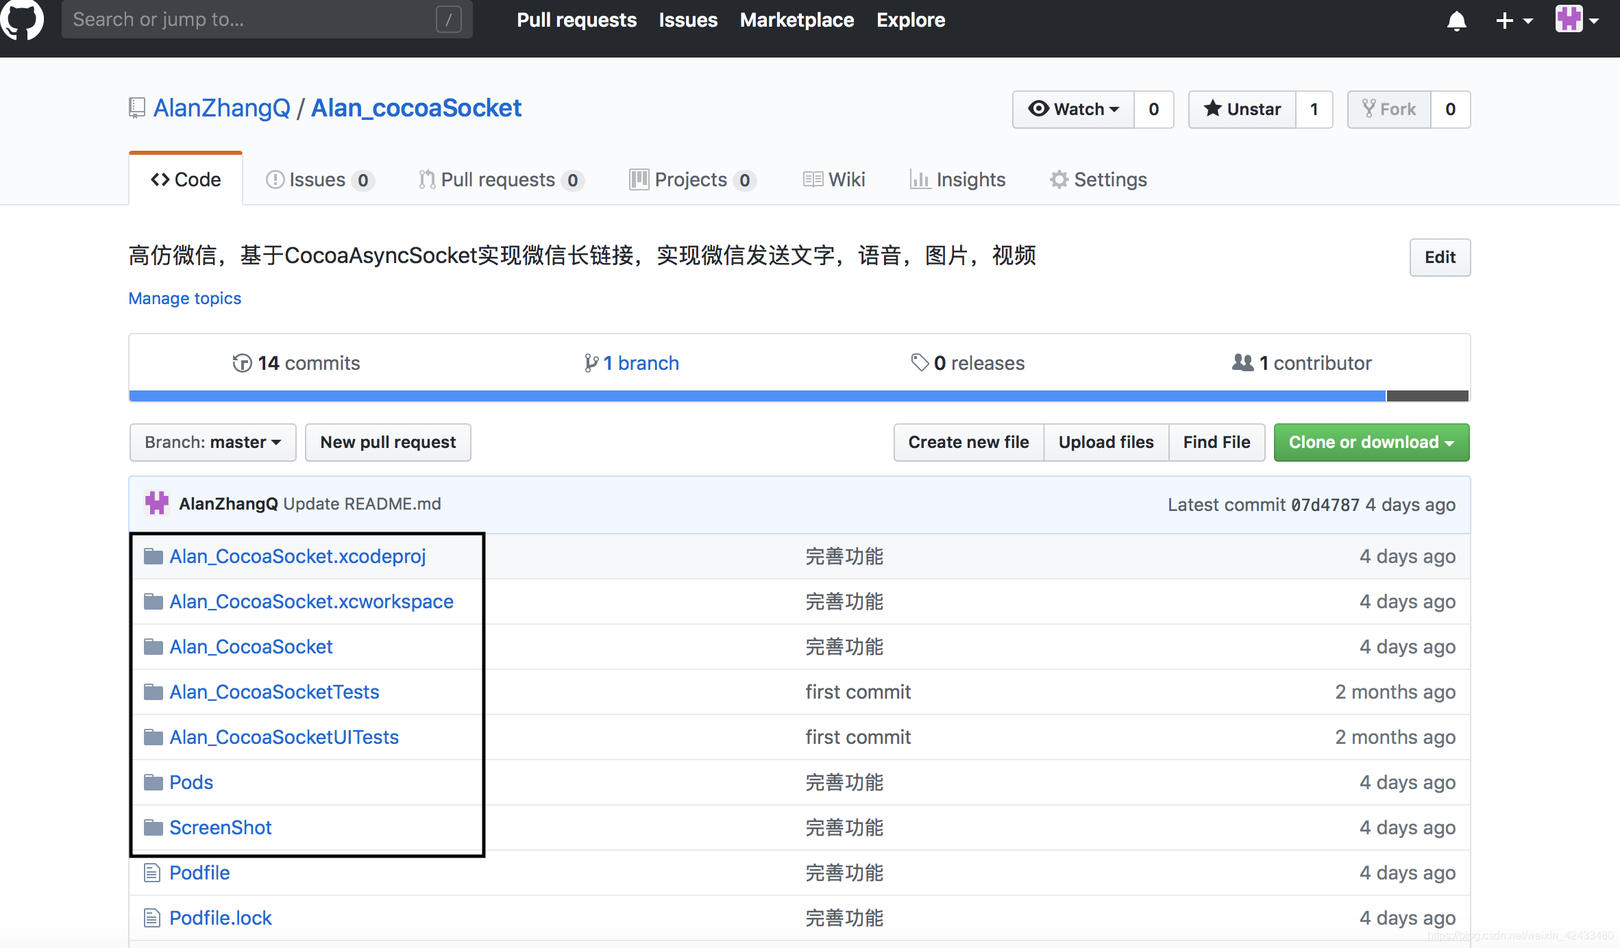1620x948 pixels.
Task: Click the dark gray language bar segment
Action: 1427,396
